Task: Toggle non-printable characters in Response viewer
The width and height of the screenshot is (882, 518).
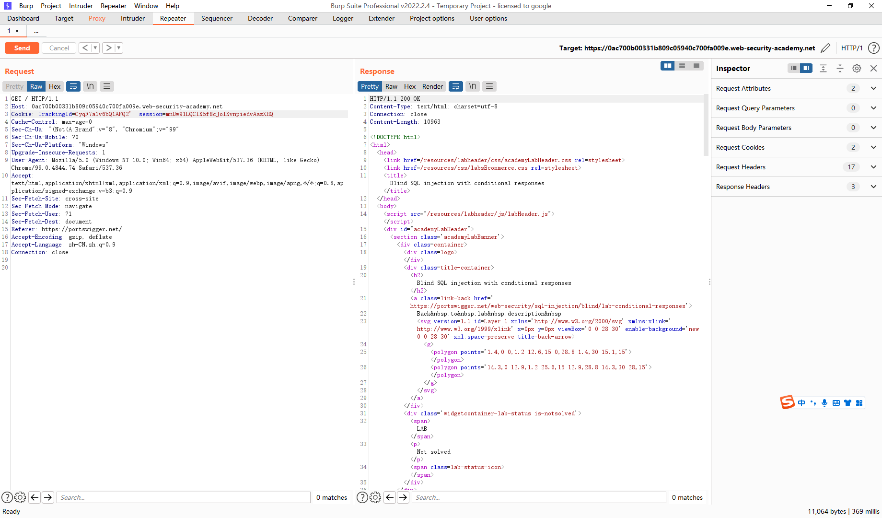Action: (473, 86)
